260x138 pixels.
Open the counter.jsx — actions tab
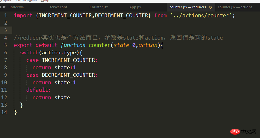tap(235, 7)
